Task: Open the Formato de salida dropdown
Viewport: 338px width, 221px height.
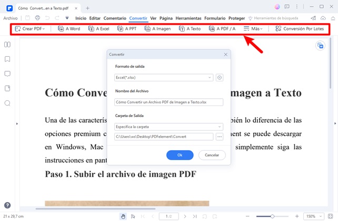Action: pos(164,78)
